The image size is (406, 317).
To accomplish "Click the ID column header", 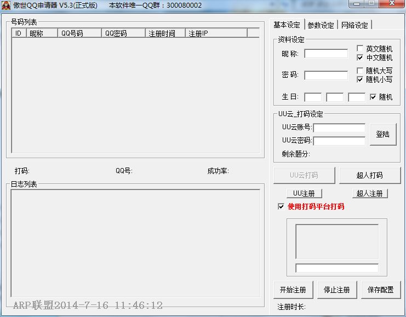I will [19, 33].
